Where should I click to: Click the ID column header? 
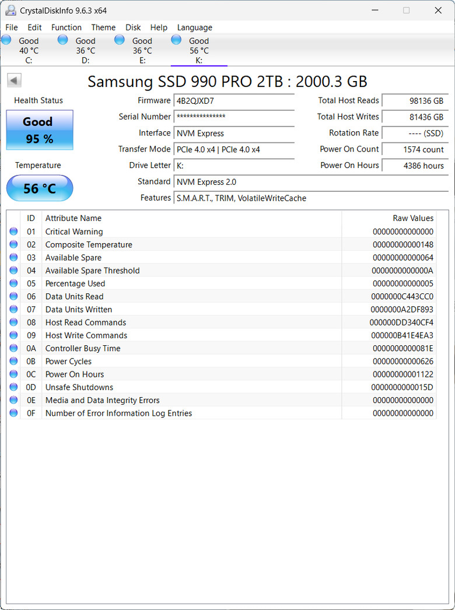pos(31,218)
